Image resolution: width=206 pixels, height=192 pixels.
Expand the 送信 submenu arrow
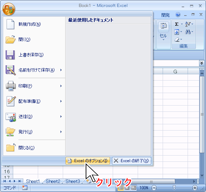[61, 117]
